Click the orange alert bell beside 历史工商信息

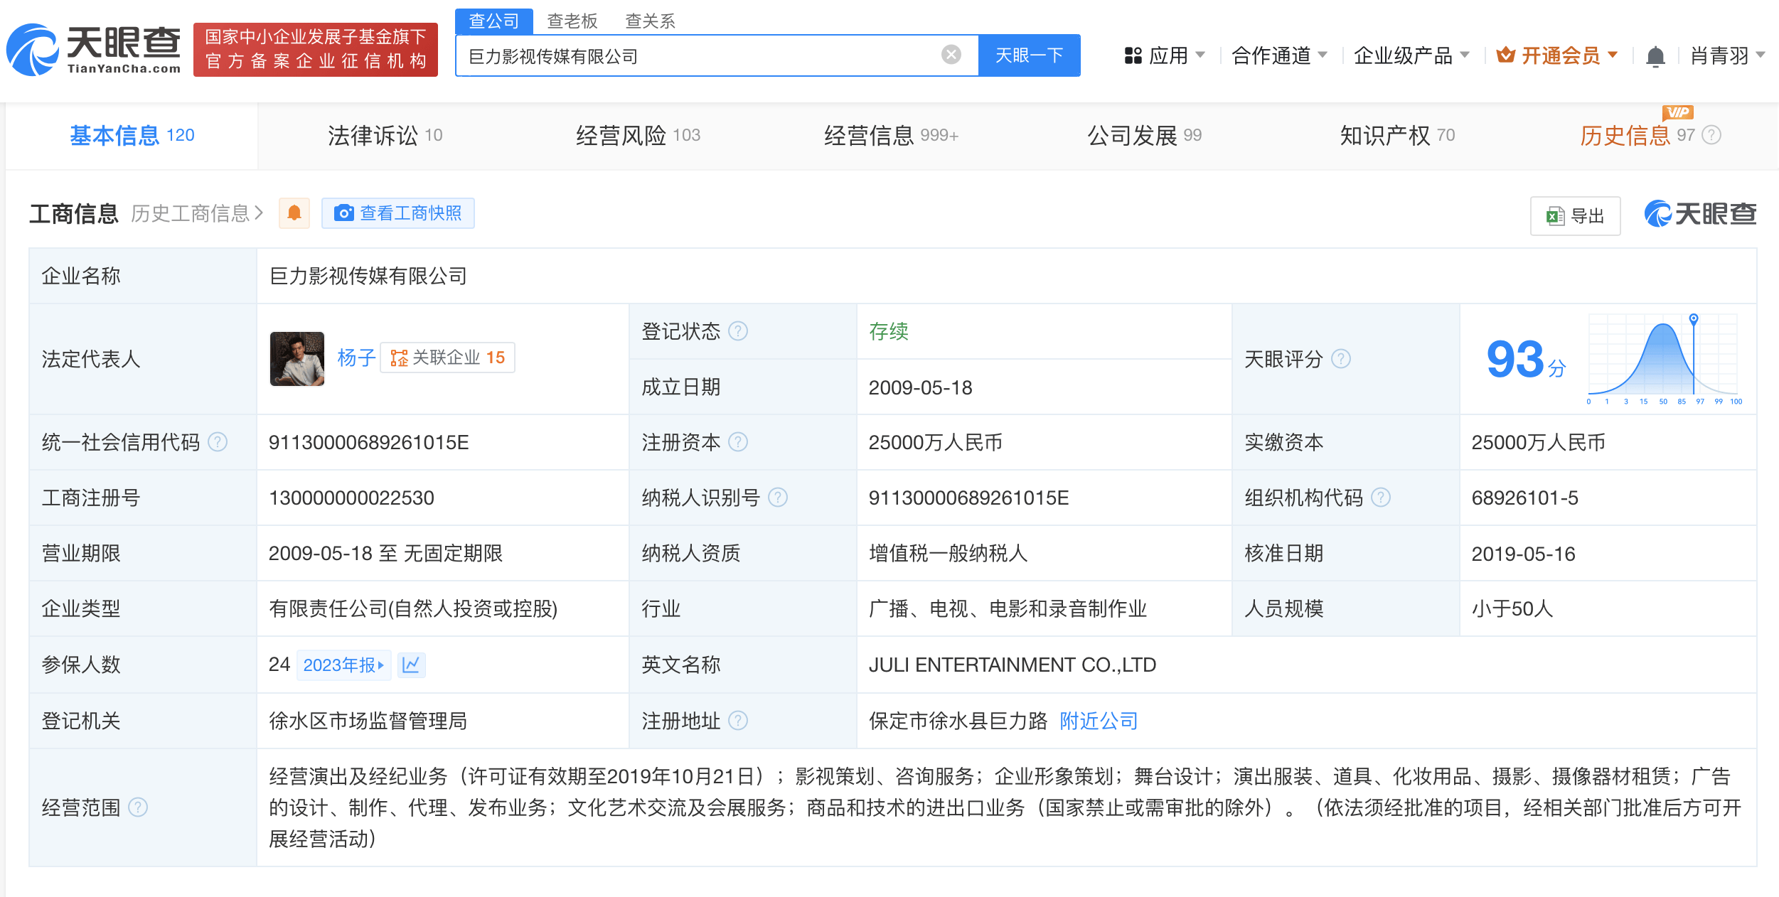coord(294,213)
